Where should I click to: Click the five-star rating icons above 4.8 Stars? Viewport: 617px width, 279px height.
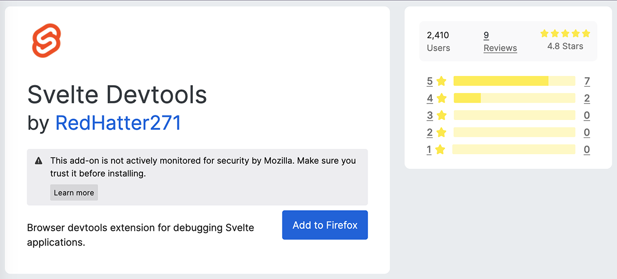click(x=565, y=34)
